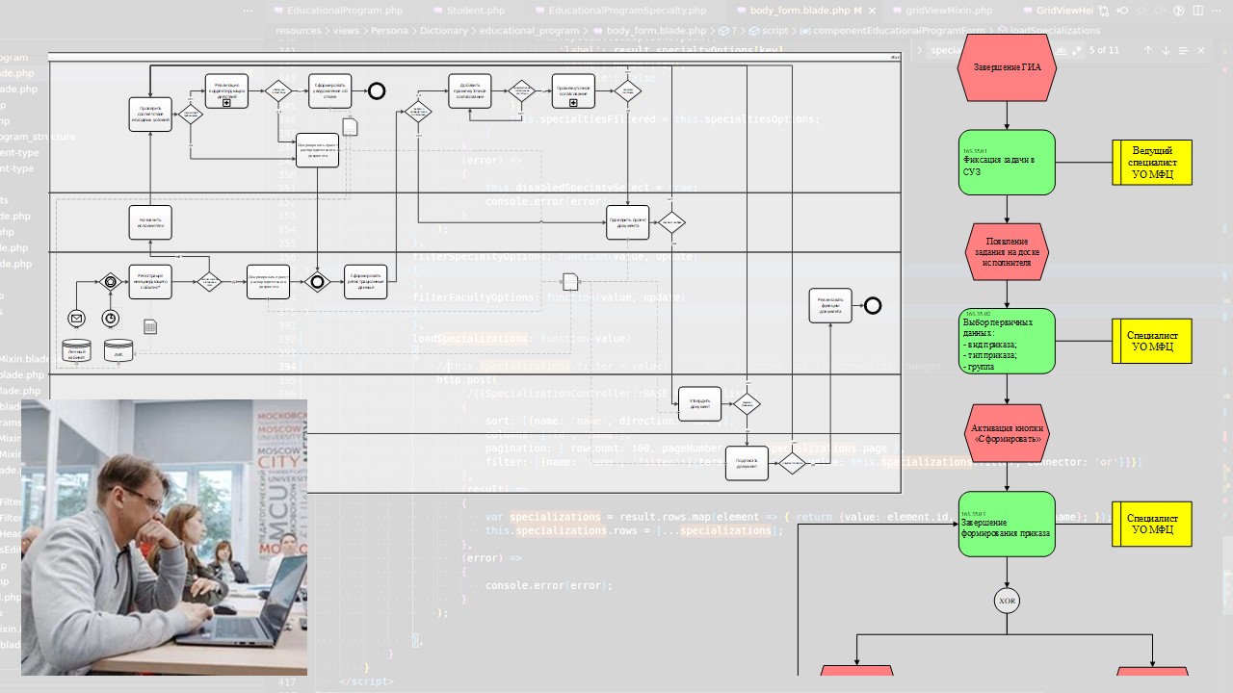The image size is (1233, 693).
Task: Go to previous match arrow in find bar
Action: [x=1147, y=50]
